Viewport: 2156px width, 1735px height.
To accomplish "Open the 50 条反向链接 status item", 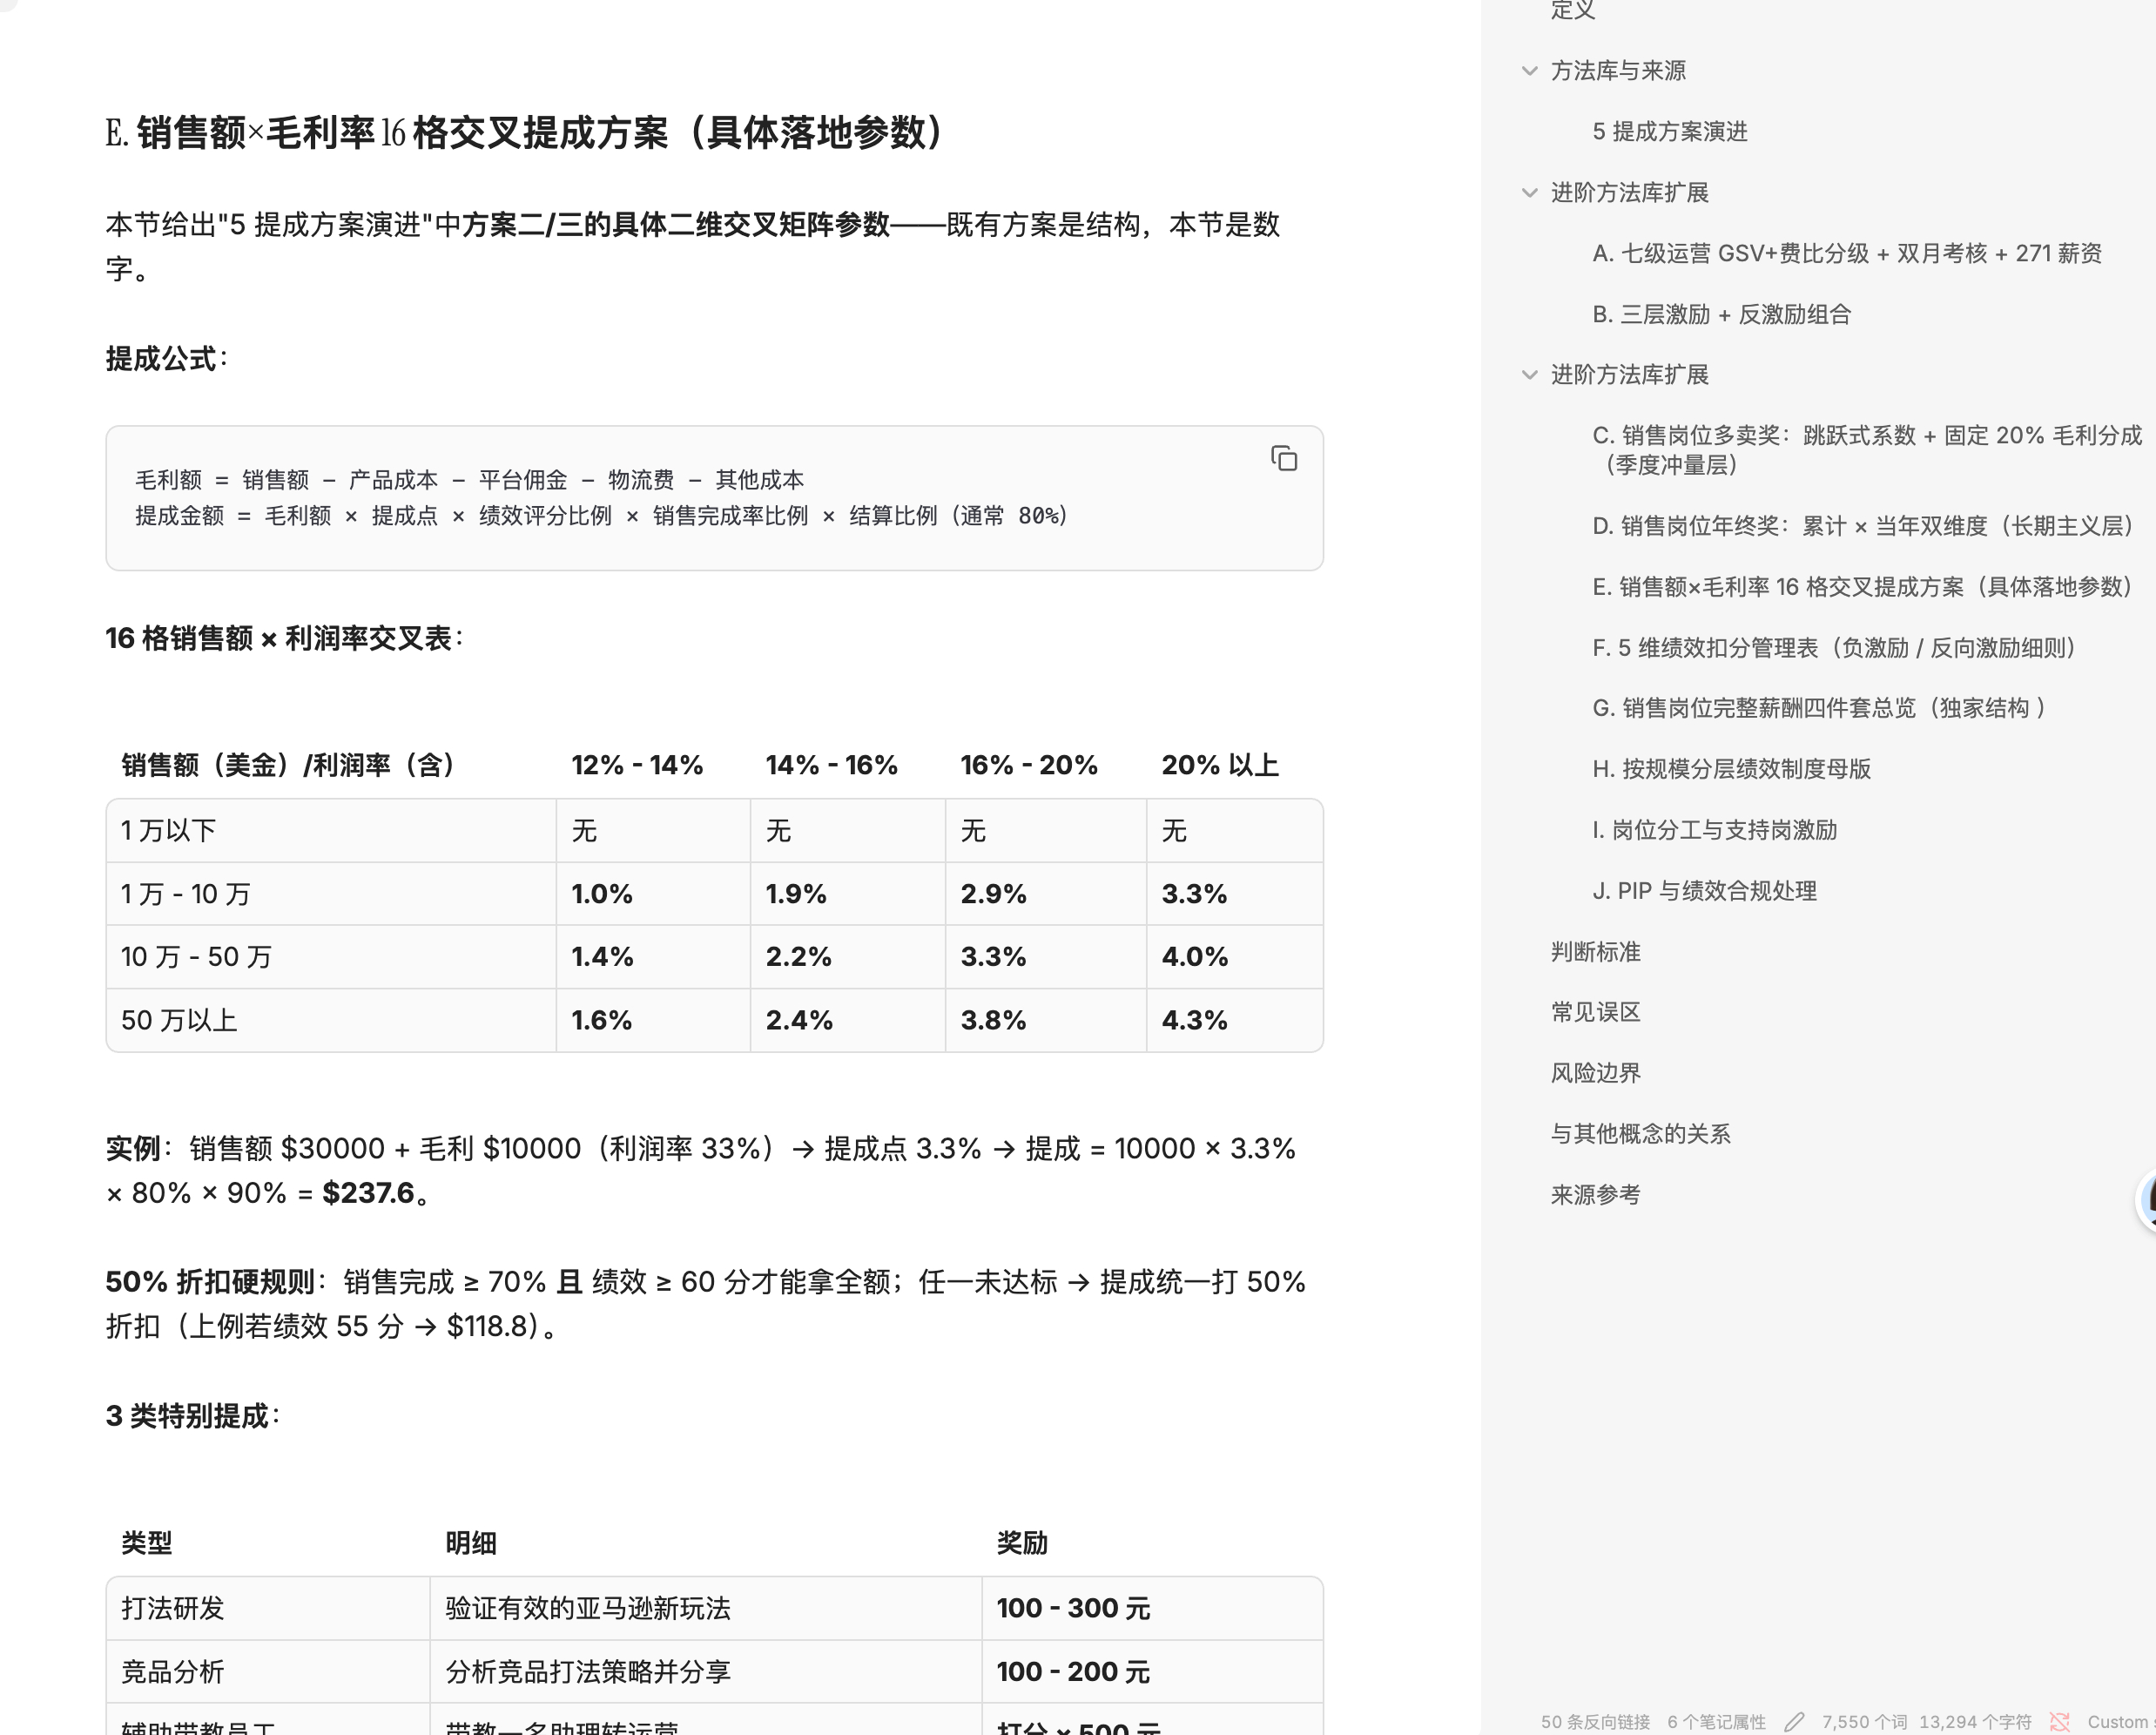I will pos(1595,1722).
